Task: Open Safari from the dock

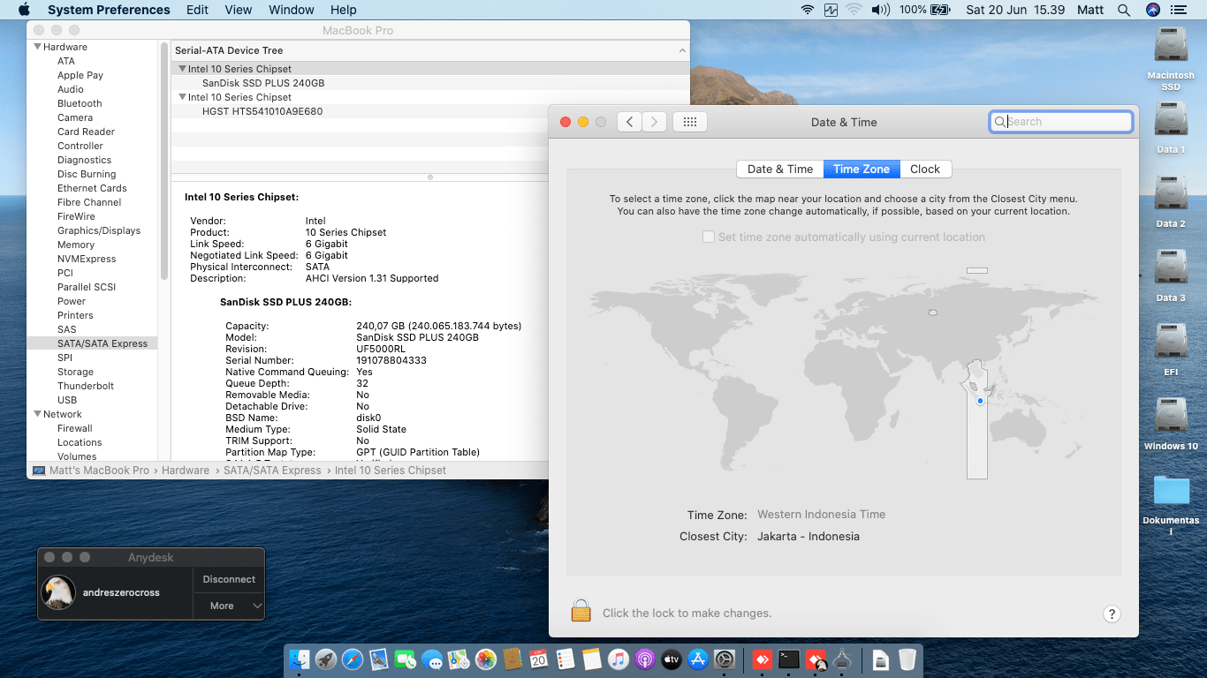Action: point(353,659)
